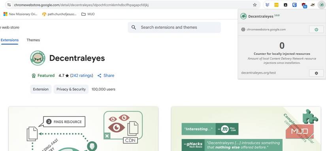
Task: Click chromewebstore.google.com domain text in popup
Action: click(x=266, y=30)
